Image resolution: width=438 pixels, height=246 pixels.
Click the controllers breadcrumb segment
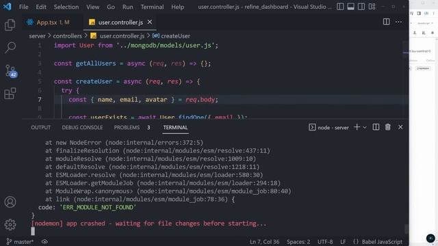(x=67, y=36)
